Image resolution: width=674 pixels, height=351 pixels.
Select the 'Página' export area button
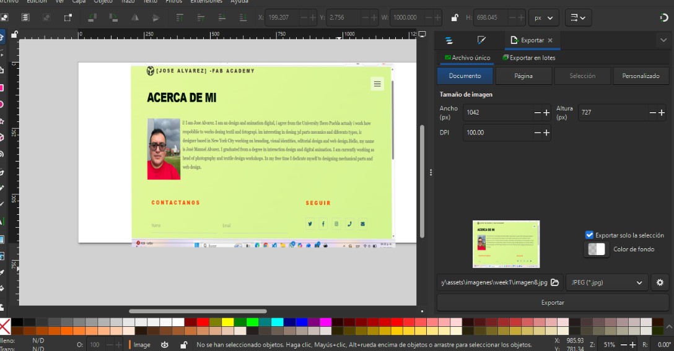pyautogui.click(x=523, y=76)
